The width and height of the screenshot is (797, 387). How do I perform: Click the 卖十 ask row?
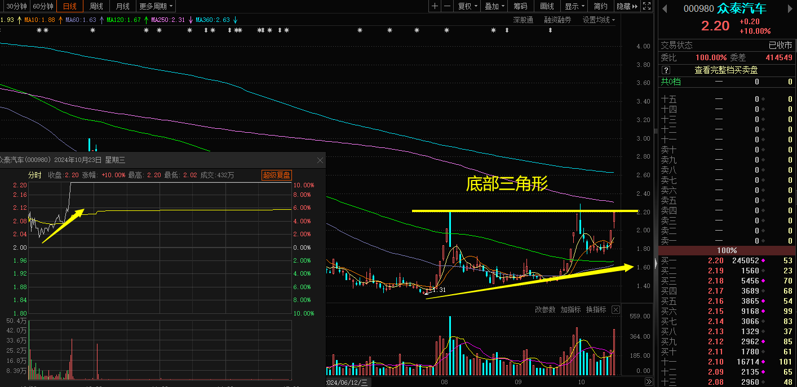coord(727,150)
